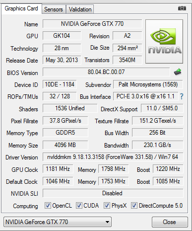Toggle the DirectCompute 5.0 checkbox
The width and height of the screenshot is (192, 231).
pyautogui.click(x=134, y=206)
